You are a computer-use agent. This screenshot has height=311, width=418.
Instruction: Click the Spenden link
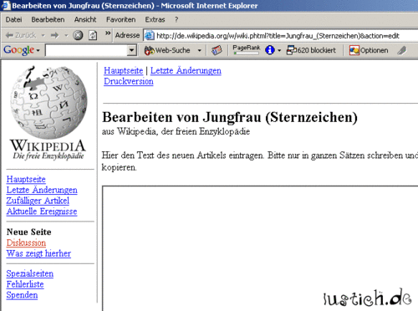click(22, 295)
